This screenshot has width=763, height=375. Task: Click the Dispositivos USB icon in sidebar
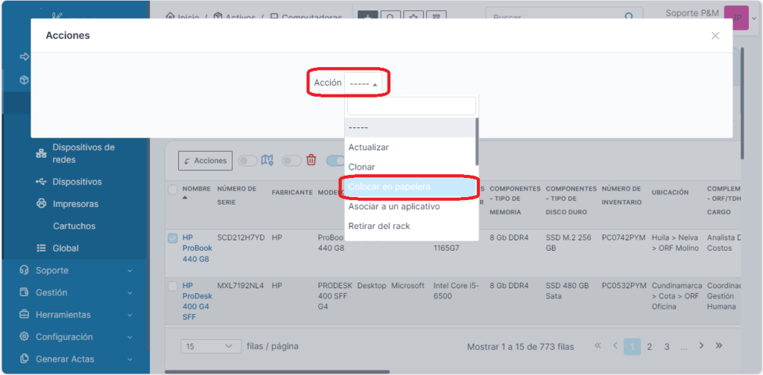(41, 182)
